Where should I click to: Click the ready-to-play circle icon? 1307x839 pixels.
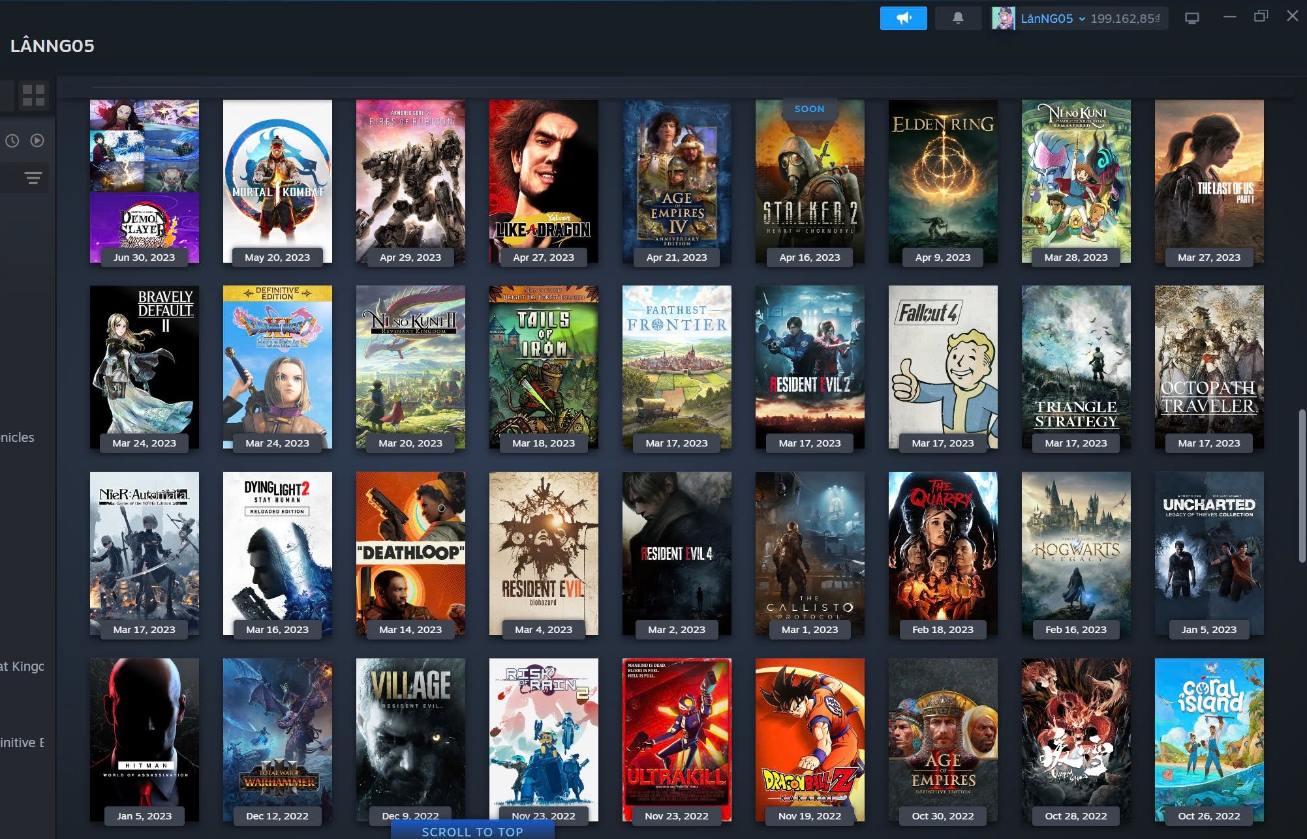coord(37,140)
